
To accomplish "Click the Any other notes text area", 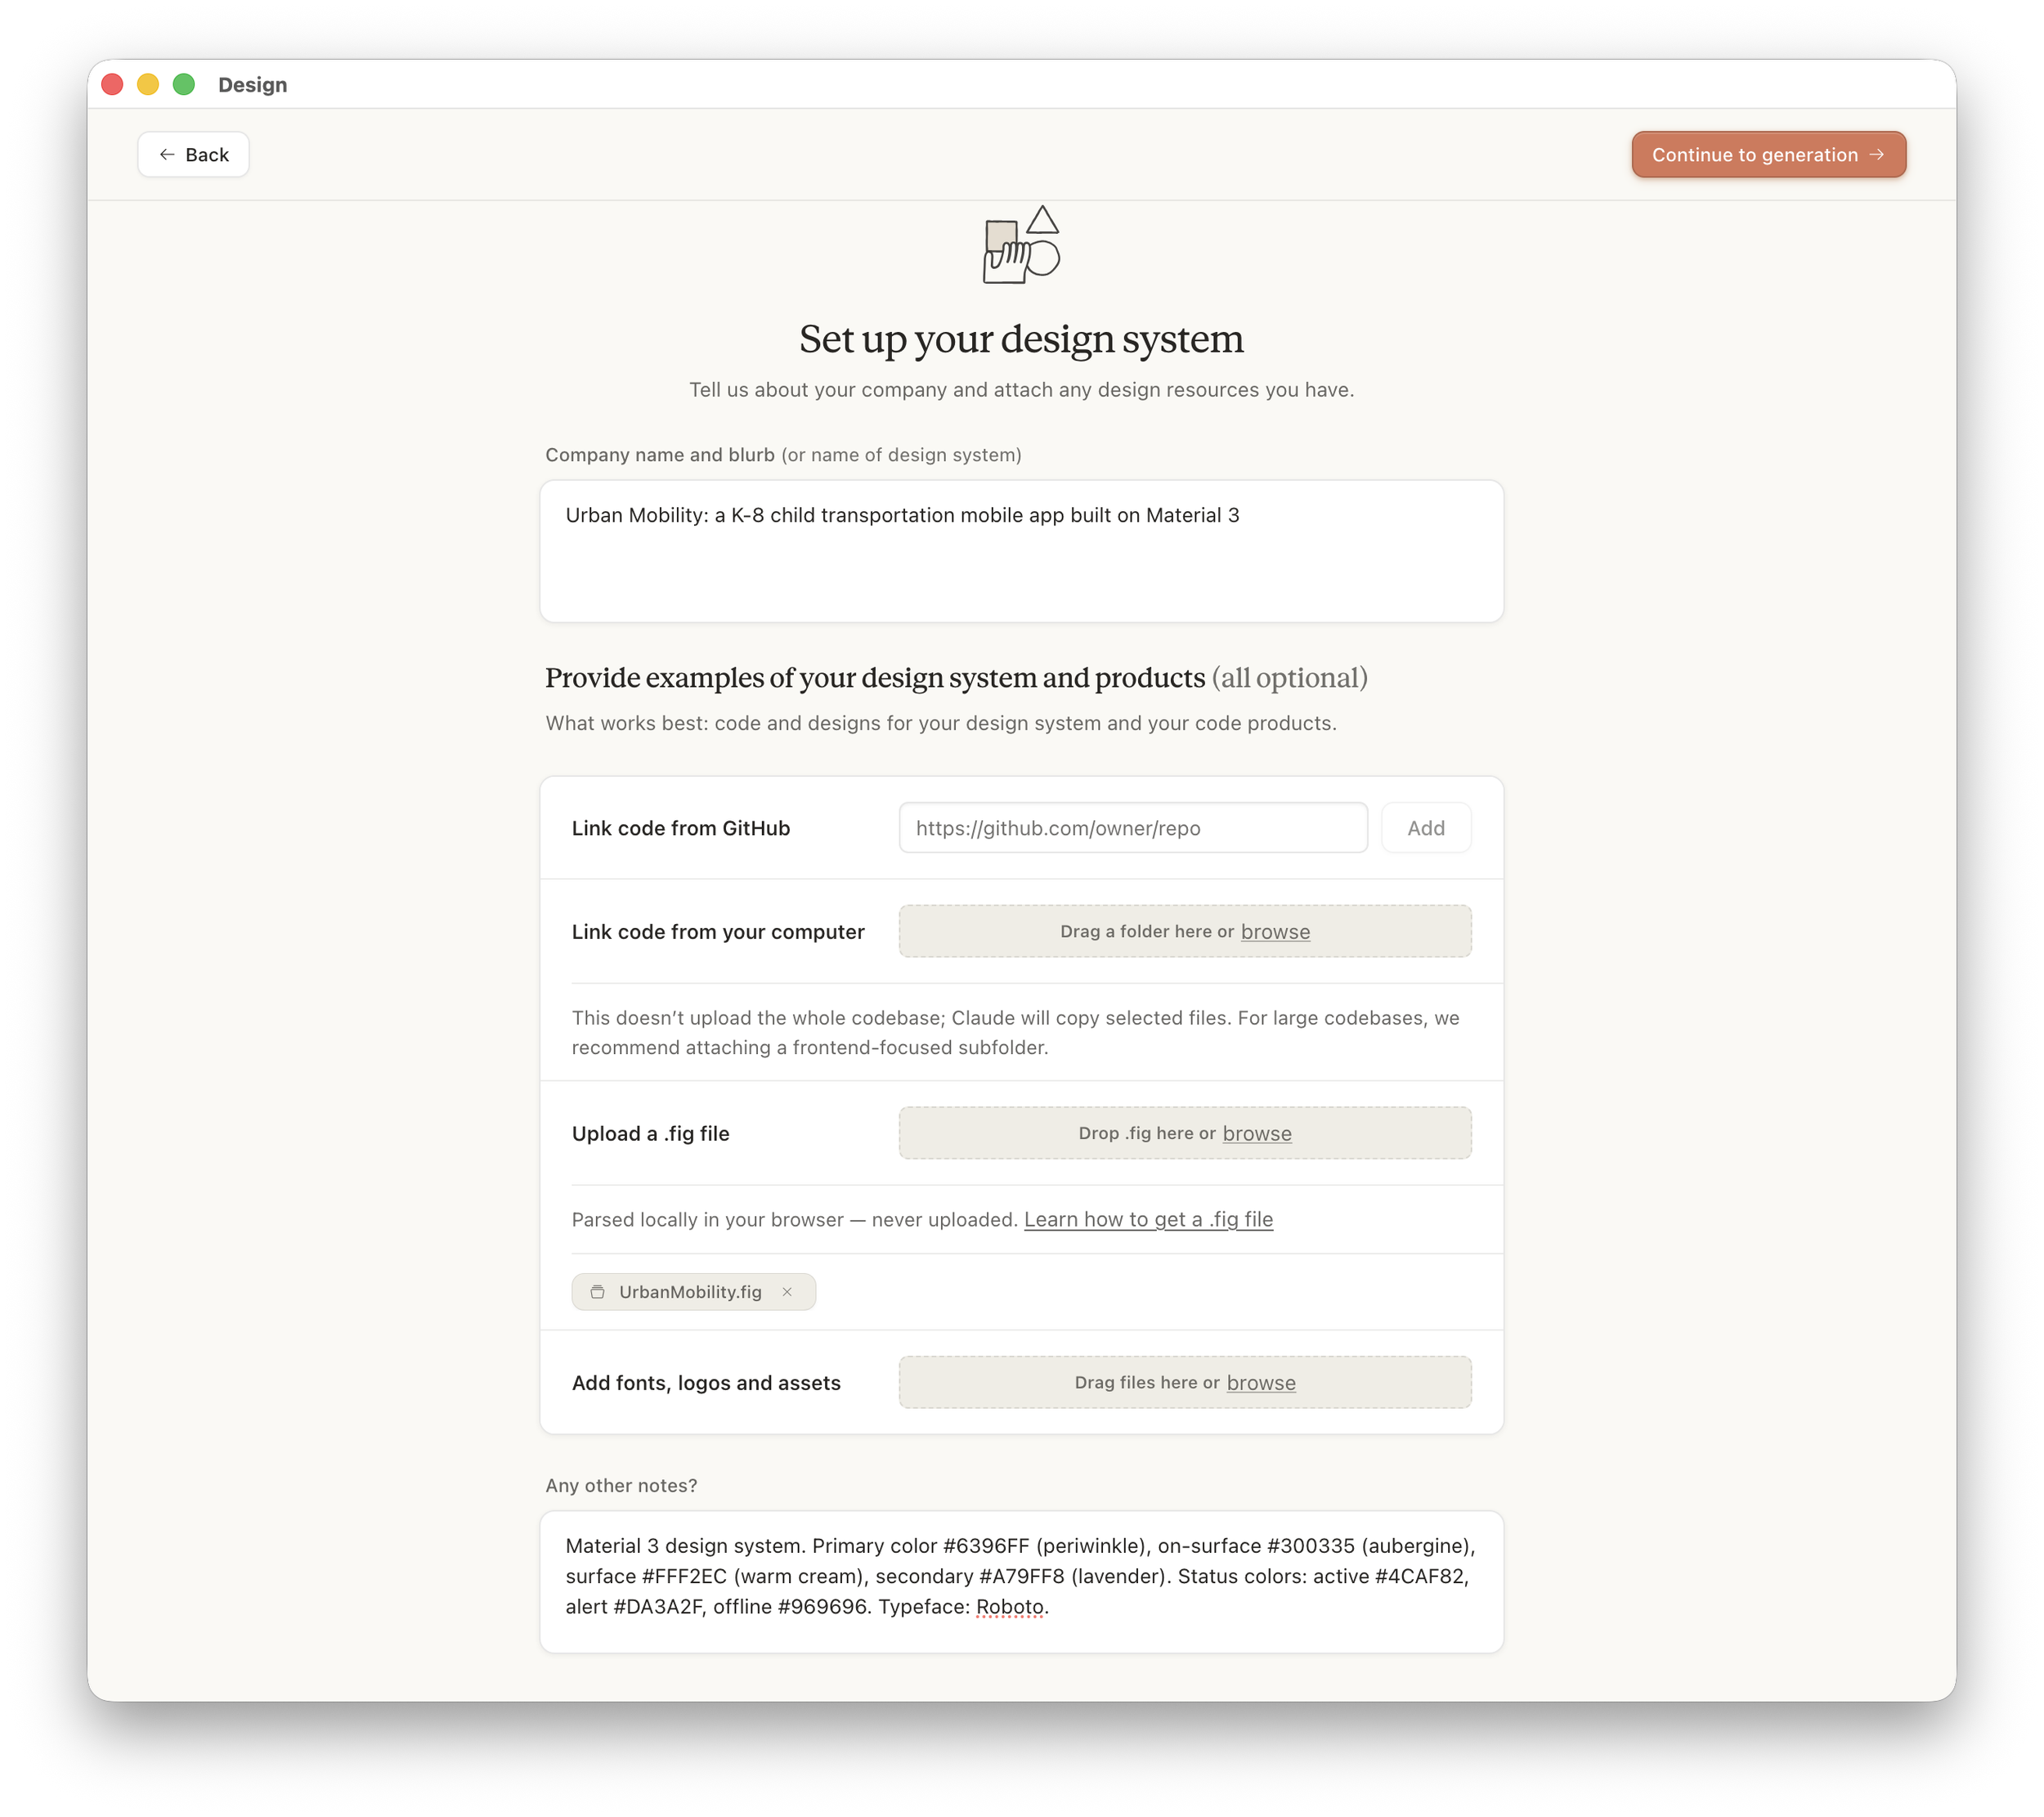I will pos(1021,1581).
